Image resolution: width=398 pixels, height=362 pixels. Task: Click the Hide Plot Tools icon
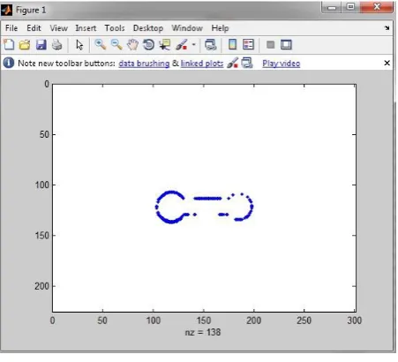pyautogui.click(x=270, y=45)
